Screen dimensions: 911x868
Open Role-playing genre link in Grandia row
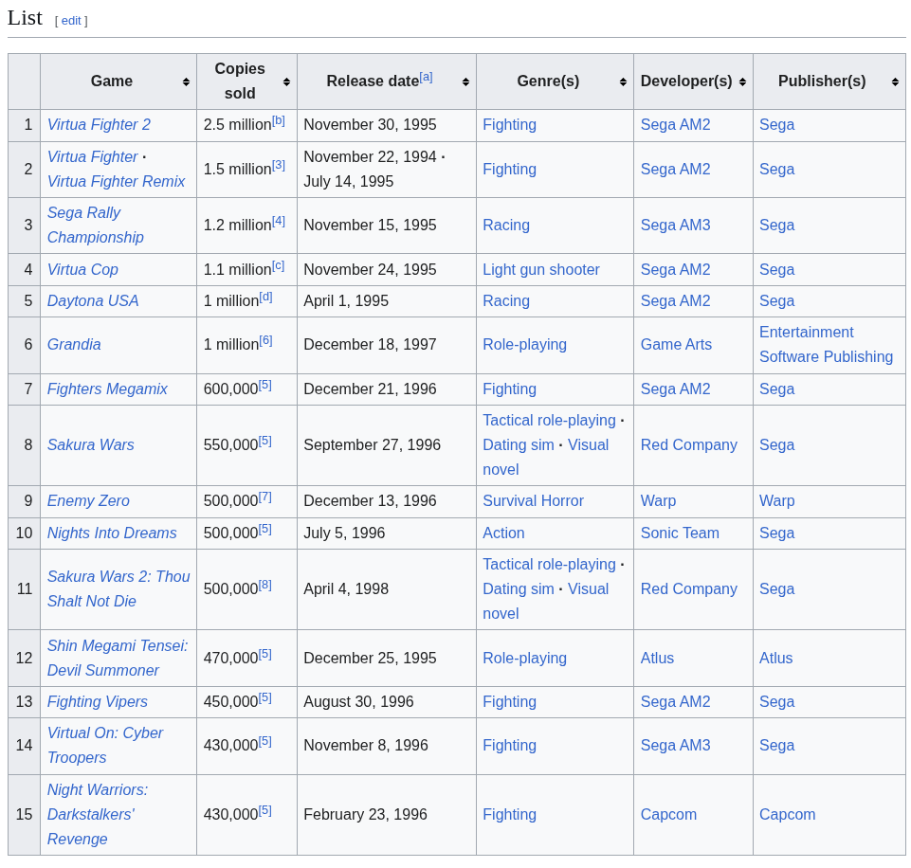[x=524, y=345]
